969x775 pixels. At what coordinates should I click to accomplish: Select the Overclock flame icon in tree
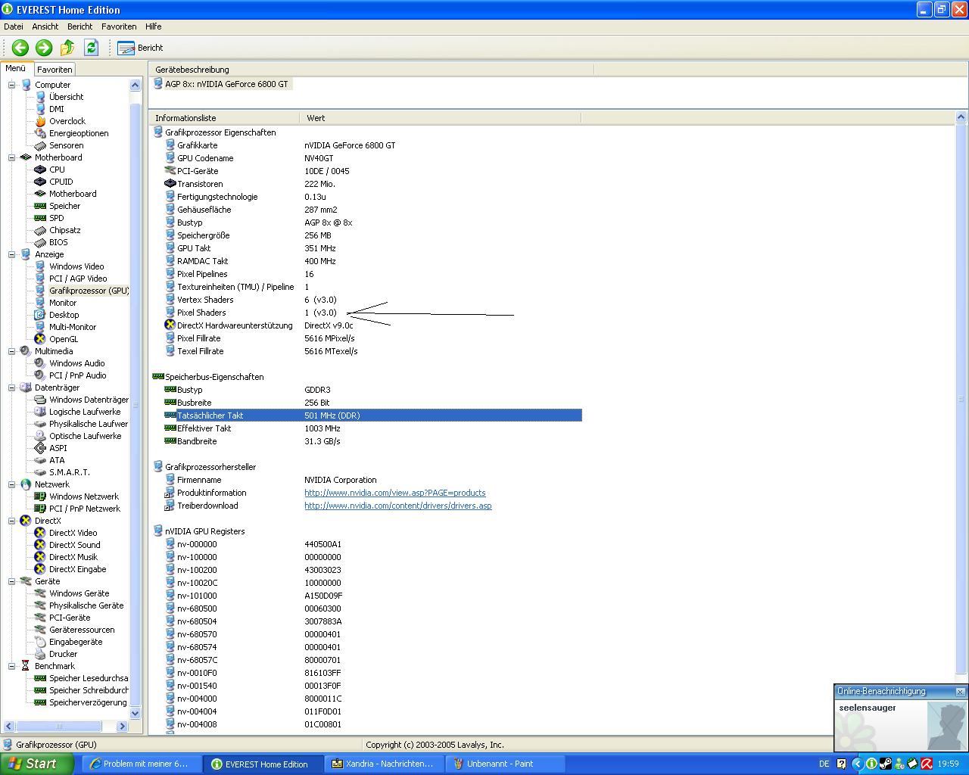41,121
